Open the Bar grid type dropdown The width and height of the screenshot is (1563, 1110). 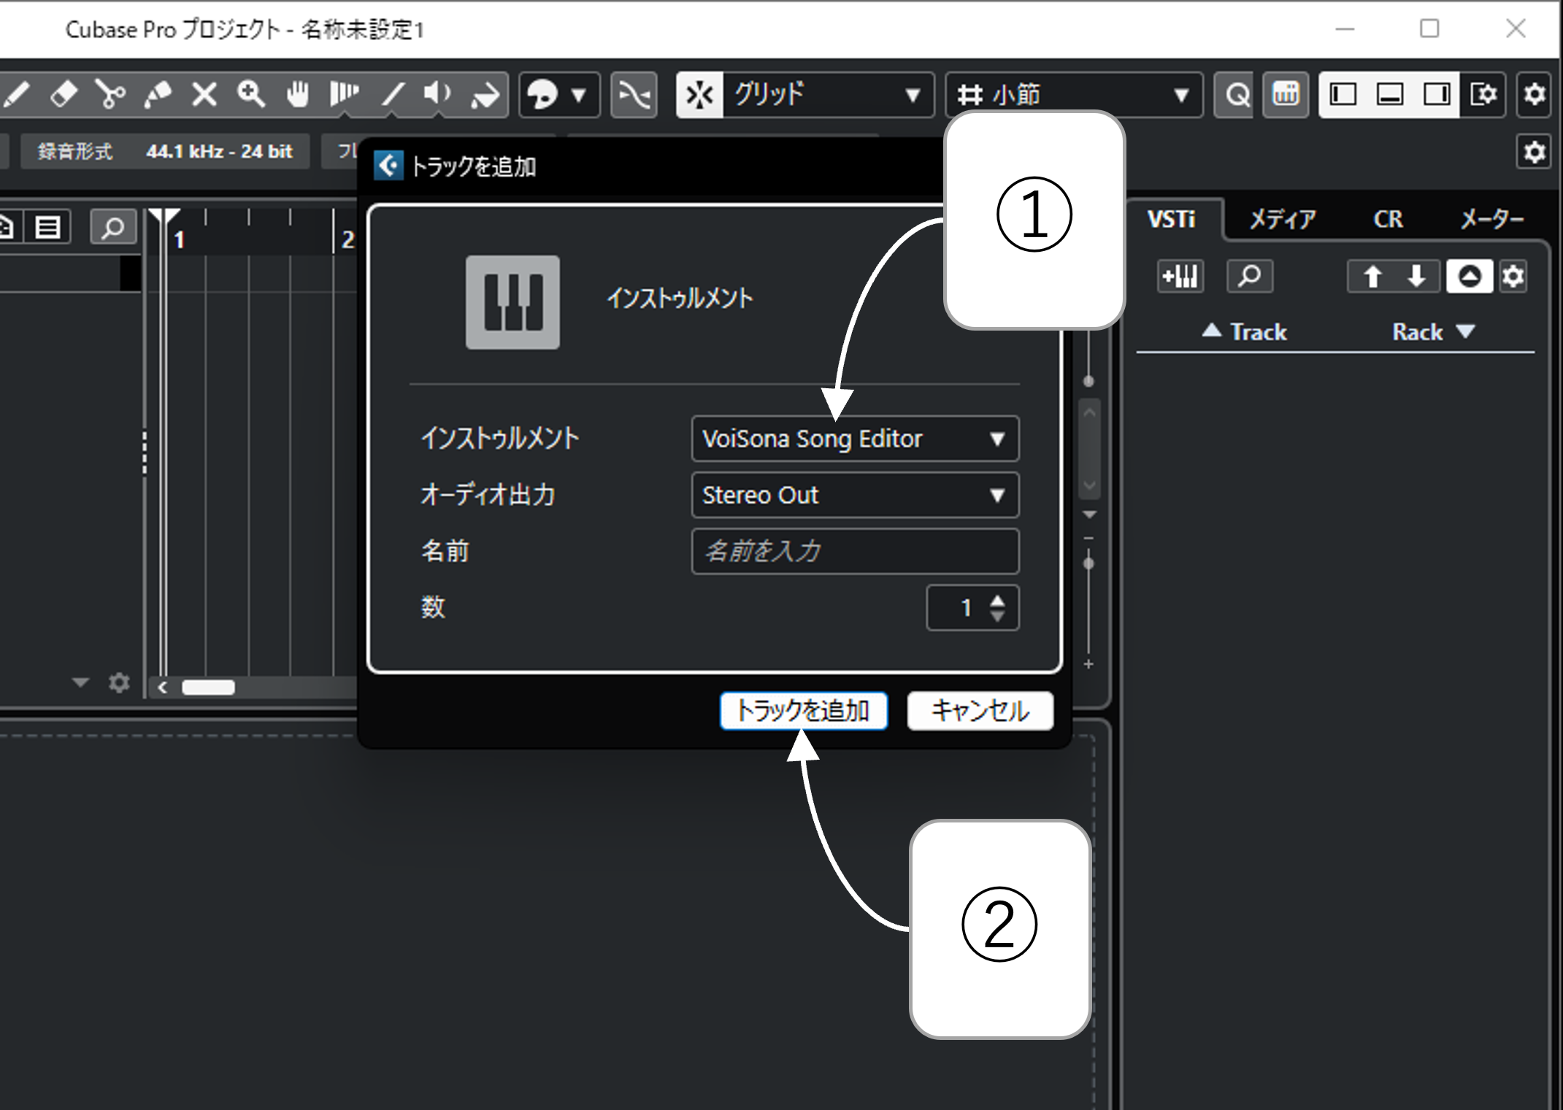[1074, 95]
